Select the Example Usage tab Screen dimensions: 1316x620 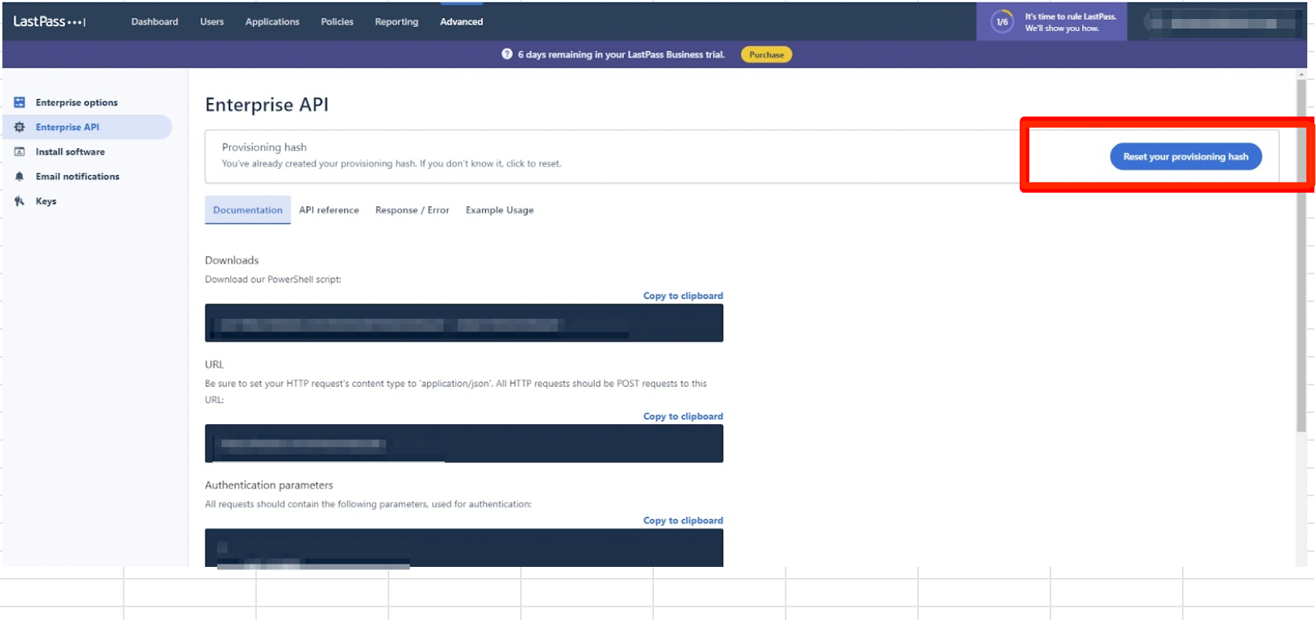click(499, 210)
